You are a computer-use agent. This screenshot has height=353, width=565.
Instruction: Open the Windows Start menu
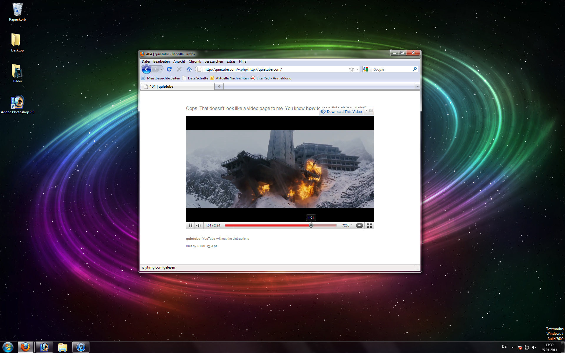pyautogui.click(x=8, y=347)
